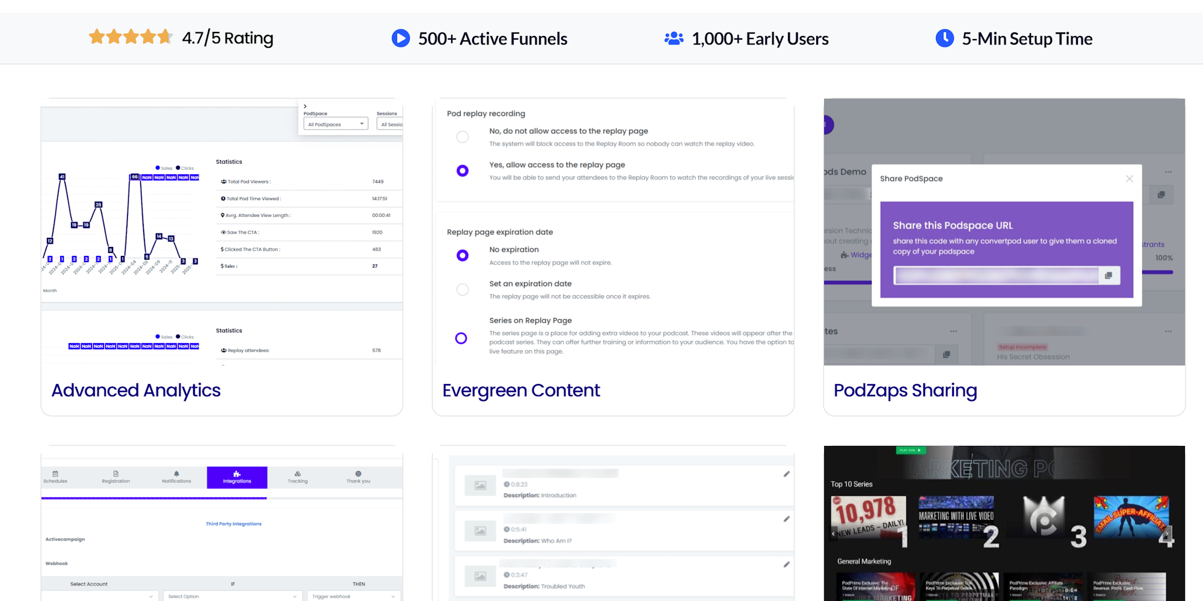Toggle the Clicks legend in the replay attendees chart
The width and height of the screenshot is (1203, 601).
point(185,337)
